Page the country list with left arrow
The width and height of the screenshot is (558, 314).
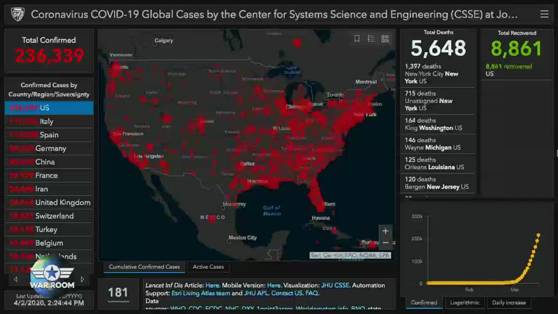tap(16, 280)
